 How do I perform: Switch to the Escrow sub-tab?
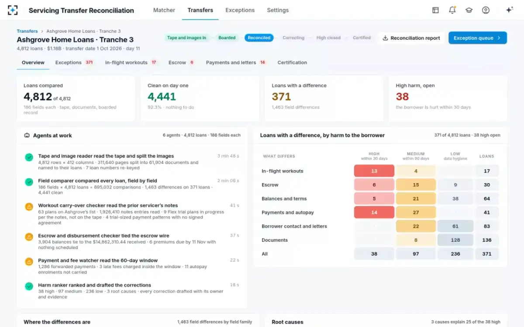(182, 62)
